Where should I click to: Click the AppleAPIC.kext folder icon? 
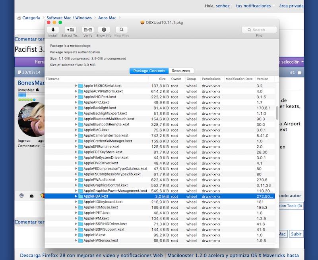coord(81,102)
